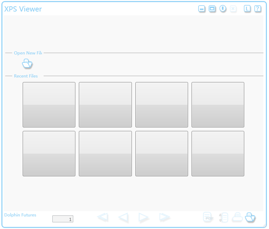Click the page scroll mode icon with arrows

pyautogui.click(x=223, y=217)
